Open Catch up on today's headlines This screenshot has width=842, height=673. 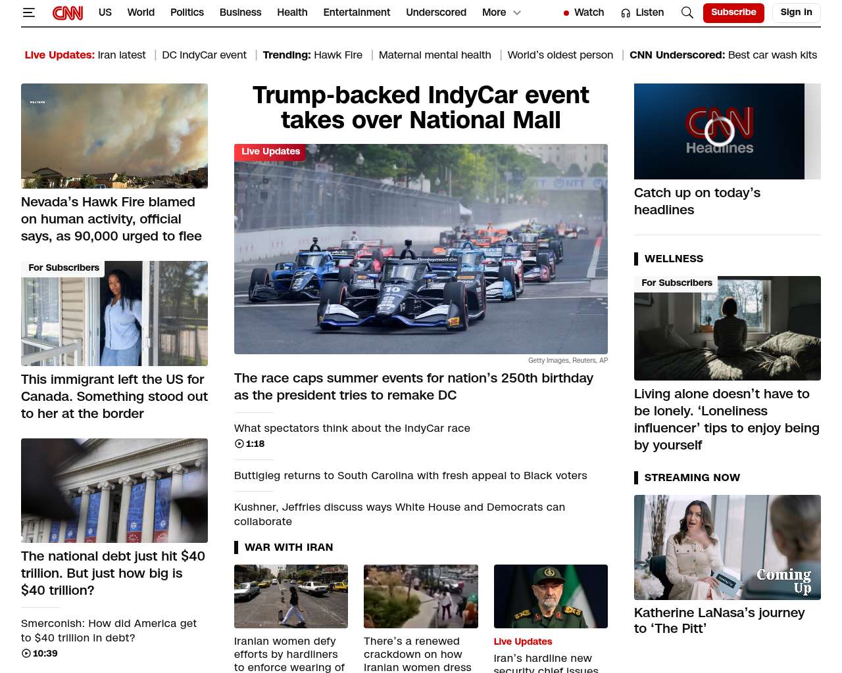coord(697,201)
